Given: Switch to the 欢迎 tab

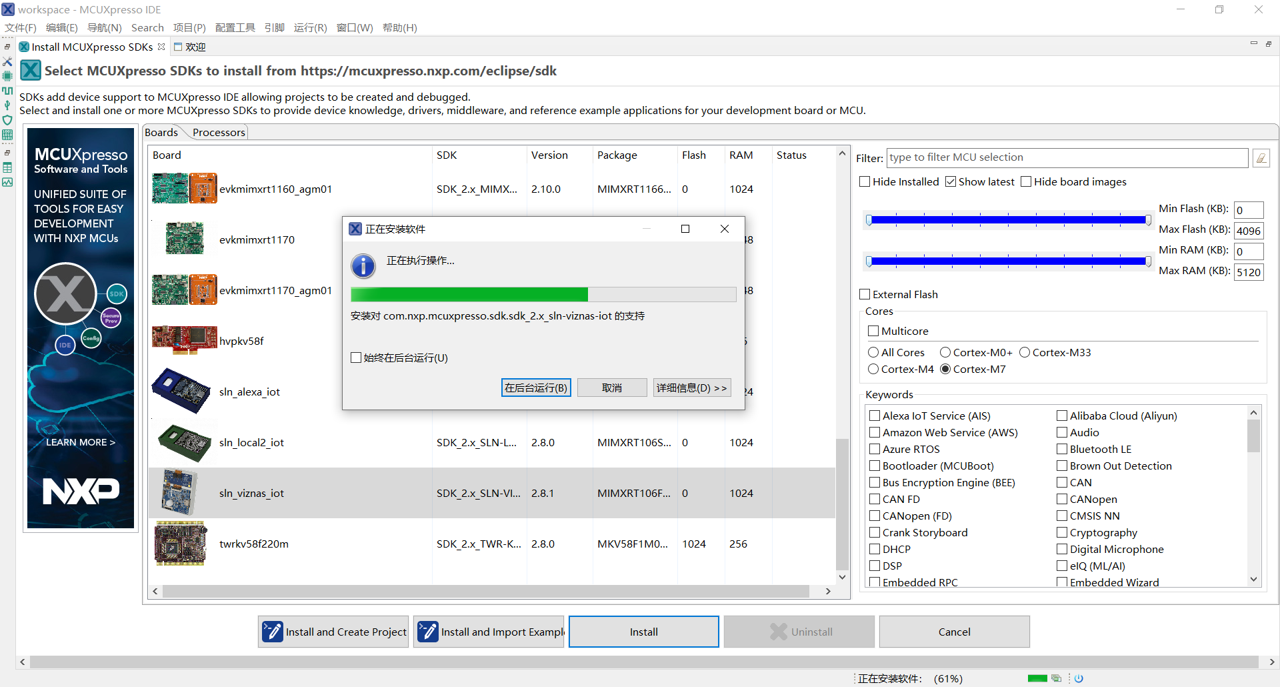Looking at the screenshot, I should 190,47.
